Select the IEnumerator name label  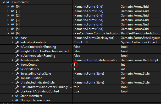point(20,2)
